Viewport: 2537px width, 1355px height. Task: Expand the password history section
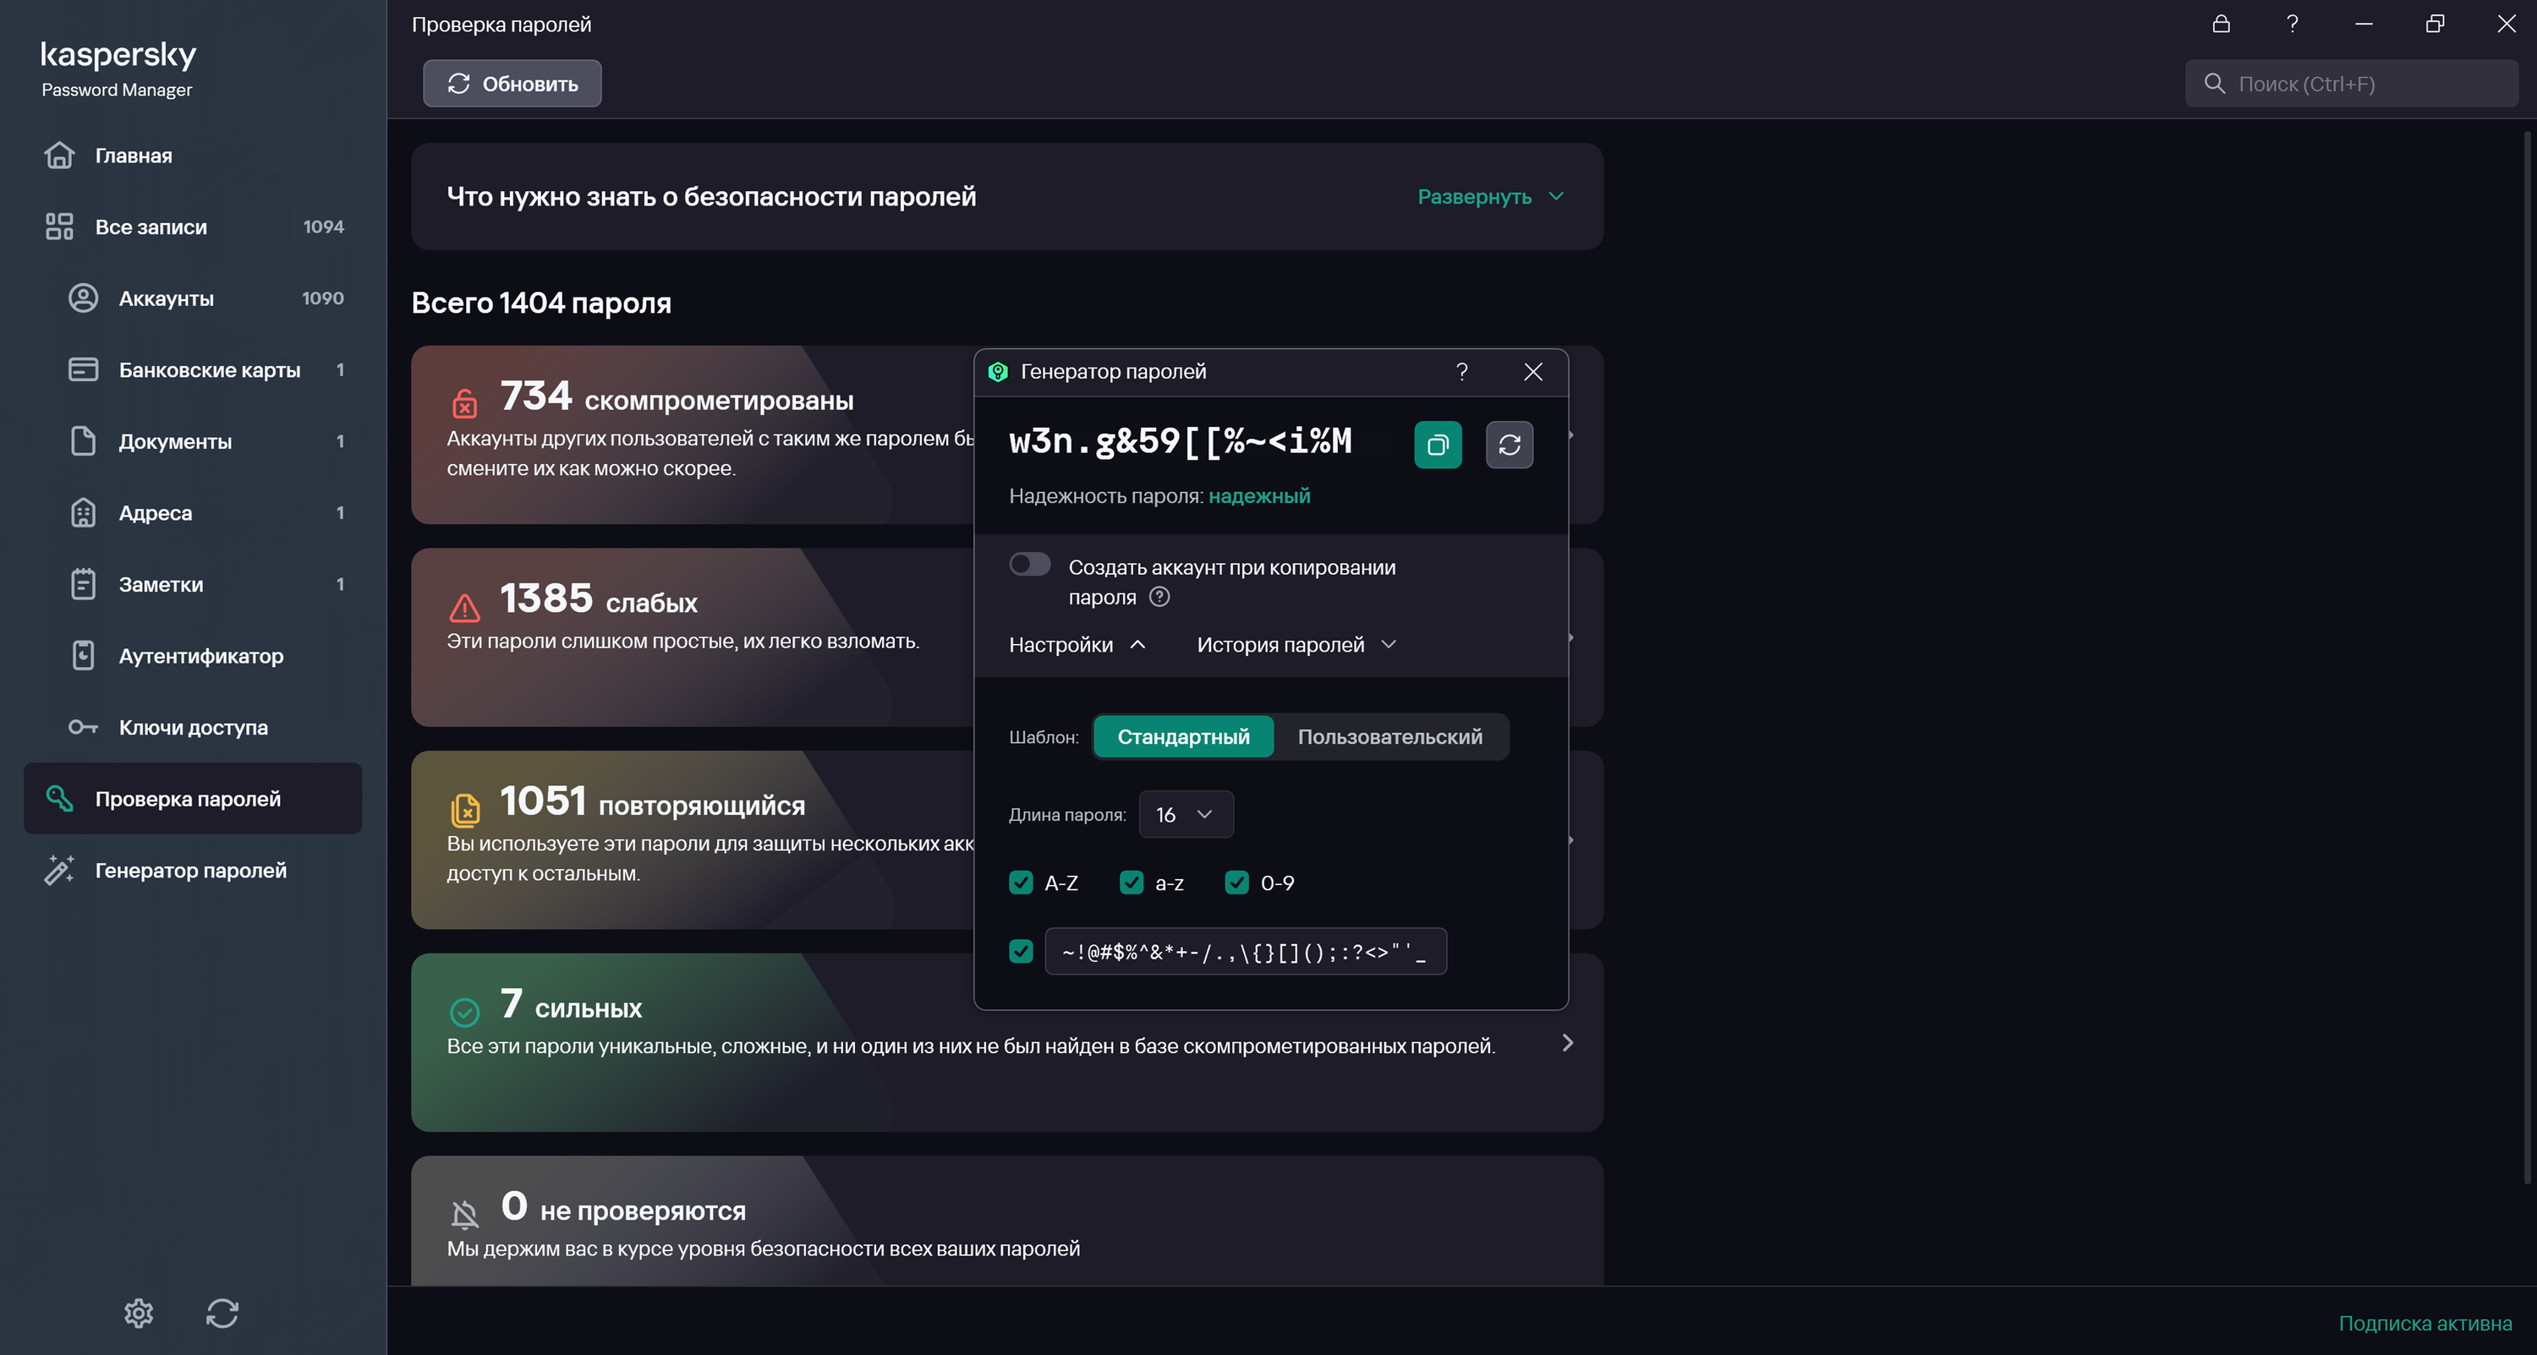(1296, 645)
